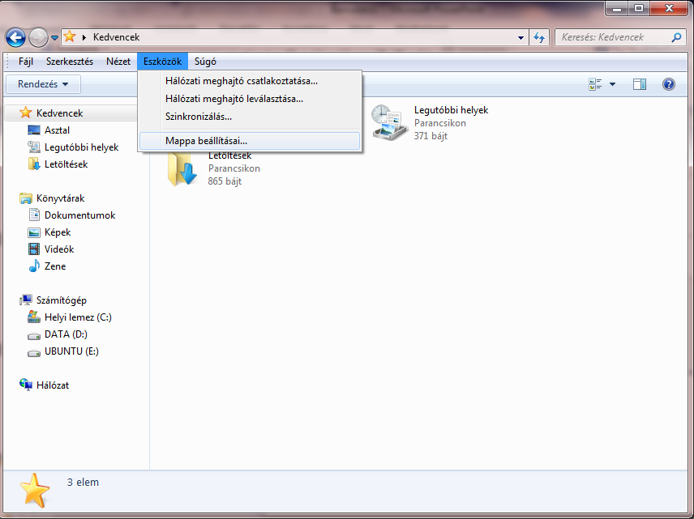Select the Videók label
Screen dimensions: 694x519
[59, 249]
